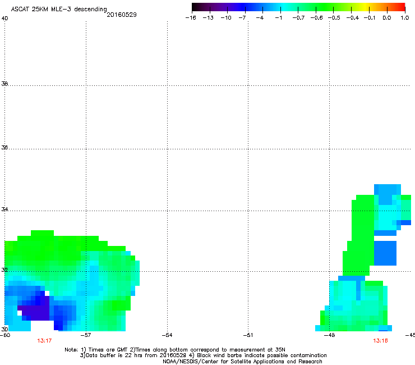Click the title 'ASCAT 25KM MLE-3 descending'
415x365 pixels.
pyautogui.click(x=59, y=10)
